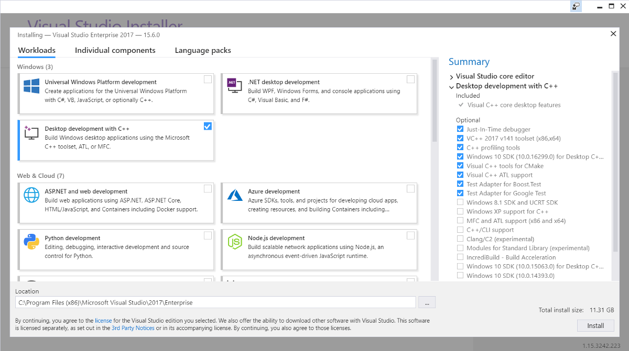Browse for location using the ellipsis button

click(x=427, y=302)
